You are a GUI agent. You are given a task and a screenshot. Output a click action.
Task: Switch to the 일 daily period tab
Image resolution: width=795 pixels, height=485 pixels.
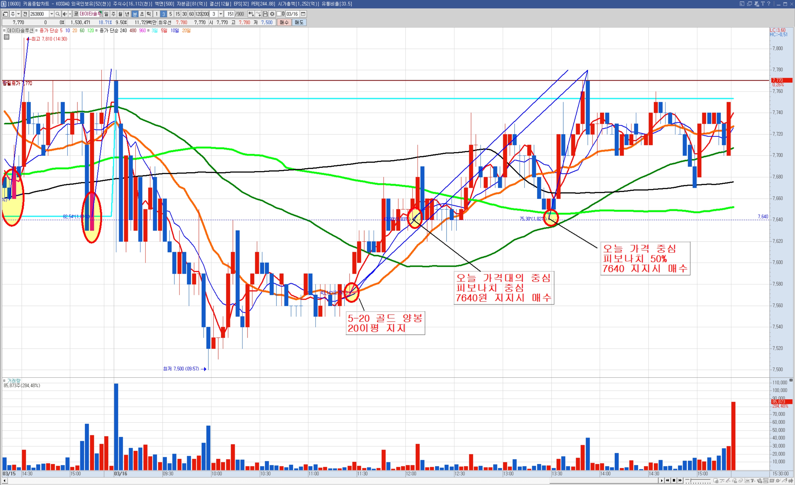[x=107, y=14]
